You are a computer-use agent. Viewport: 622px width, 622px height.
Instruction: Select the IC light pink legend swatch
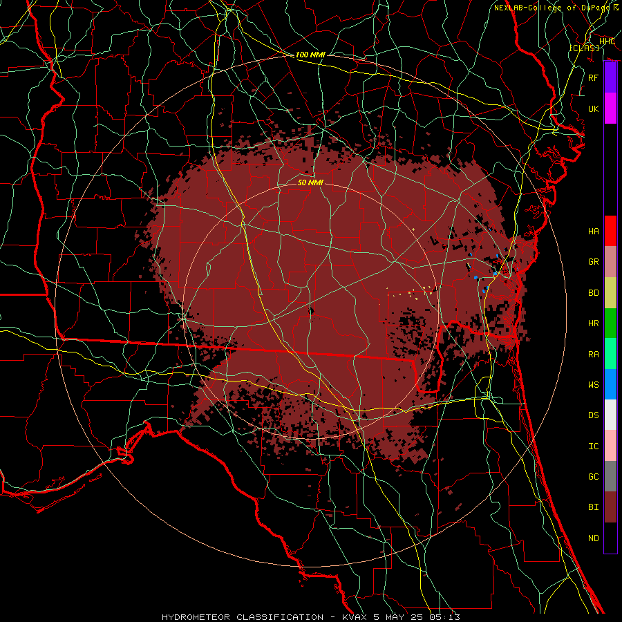610,446
